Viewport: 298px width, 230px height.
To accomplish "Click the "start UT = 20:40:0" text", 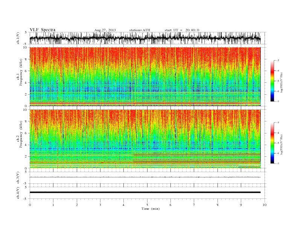I will coord(182,30).
